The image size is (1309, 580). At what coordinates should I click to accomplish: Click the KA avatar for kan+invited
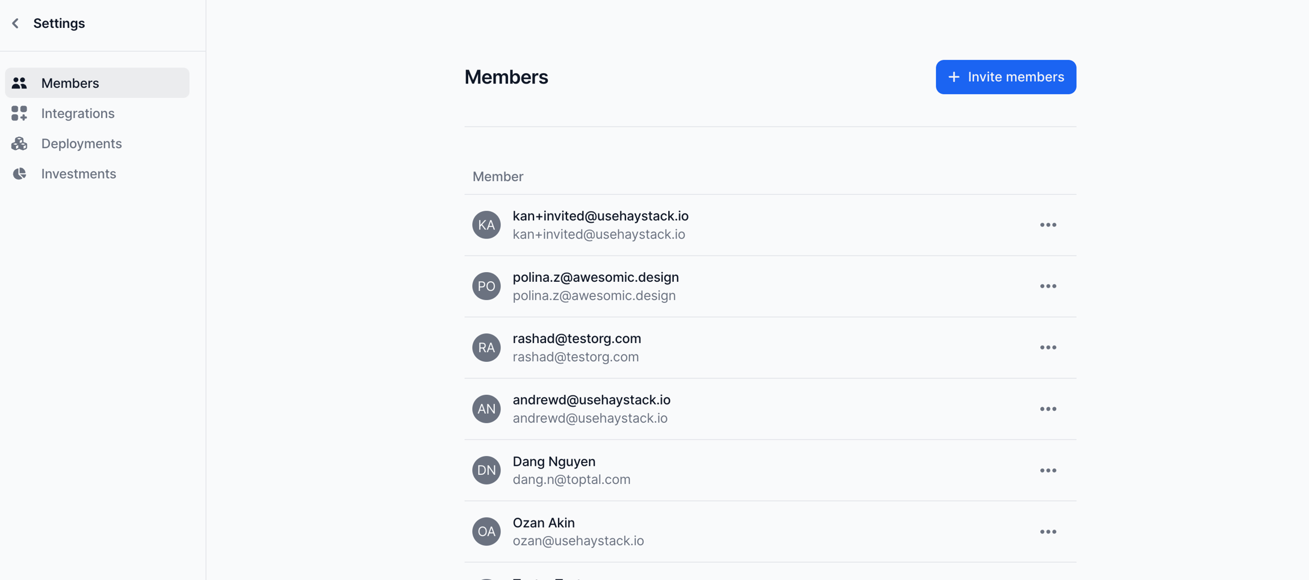(486, 225)
